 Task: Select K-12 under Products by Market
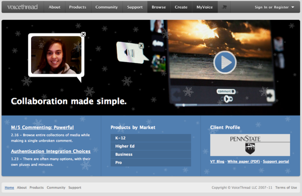click(151, 138)
